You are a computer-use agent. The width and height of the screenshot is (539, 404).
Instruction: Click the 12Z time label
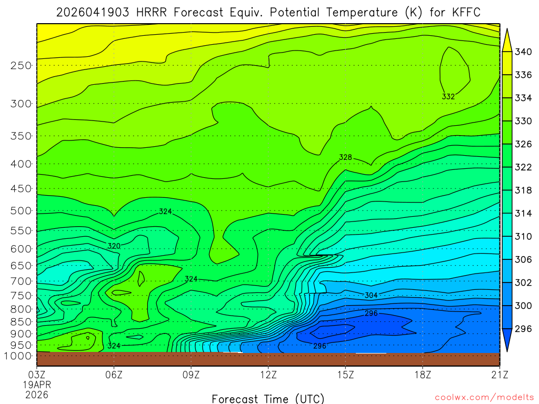[x=268, y=375]
